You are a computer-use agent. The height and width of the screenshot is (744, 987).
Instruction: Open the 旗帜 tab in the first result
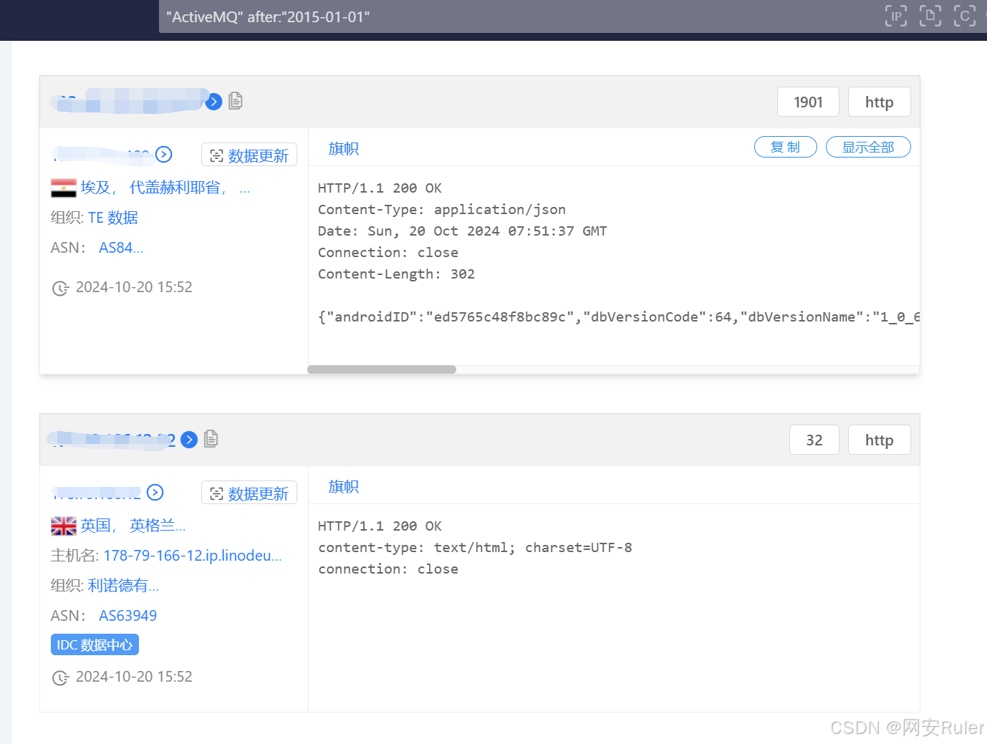tap(344, 148)
